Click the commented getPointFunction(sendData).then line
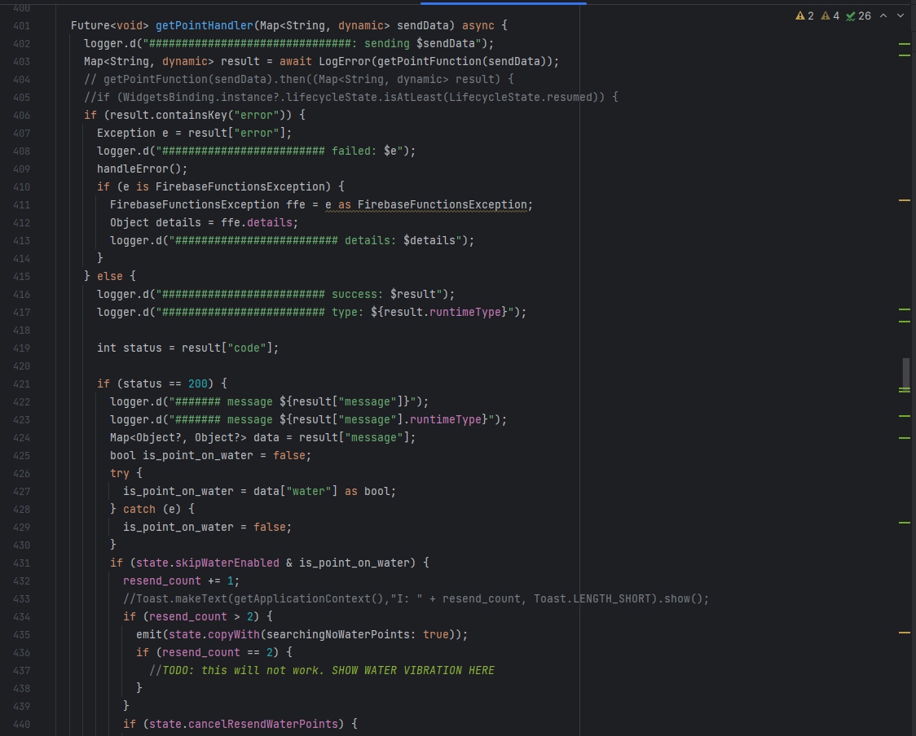Viewport: 916px width, 736px height. pyautogui.click(x=298, y=79)
